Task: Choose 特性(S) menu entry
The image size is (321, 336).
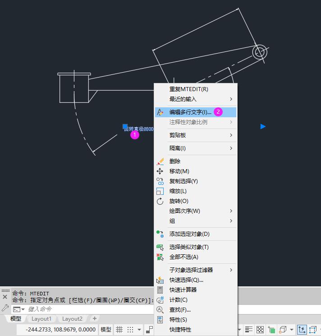Action: pyautogui.click(x=196, y=320)
